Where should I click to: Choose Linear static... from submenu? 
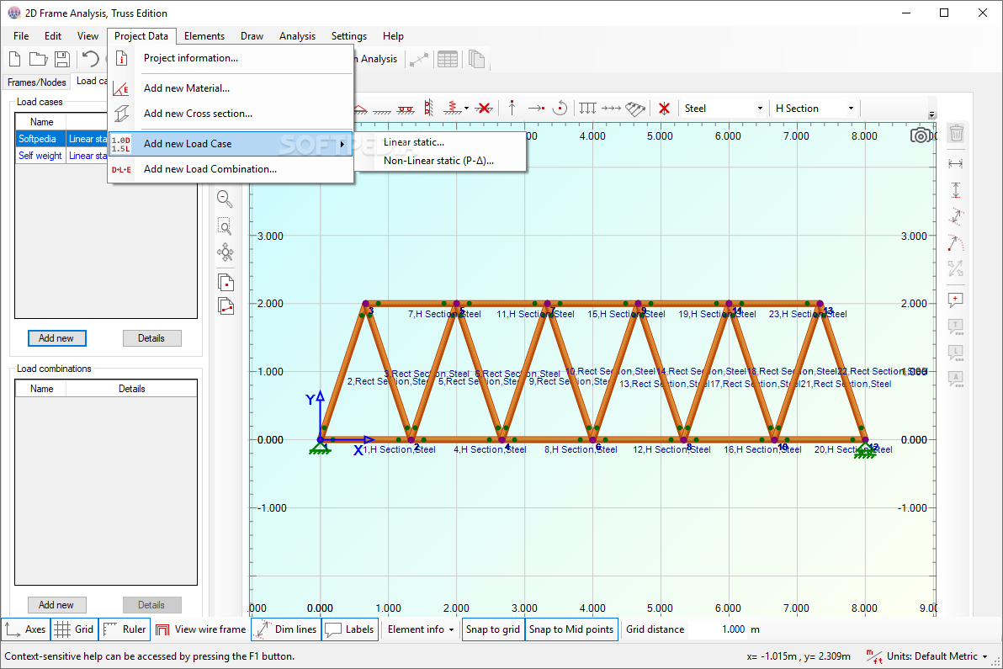click(x=442, y=142)
